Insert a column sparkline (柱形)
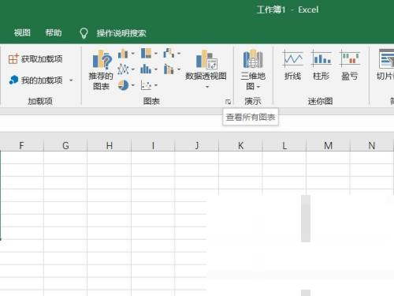Screen dimensions: 394x296 [x=321, y=66]
